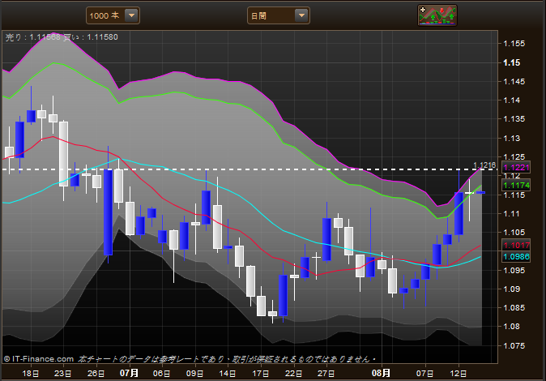Click the 1.09 price axis label
546x381 pixels.
click(511, 289)
